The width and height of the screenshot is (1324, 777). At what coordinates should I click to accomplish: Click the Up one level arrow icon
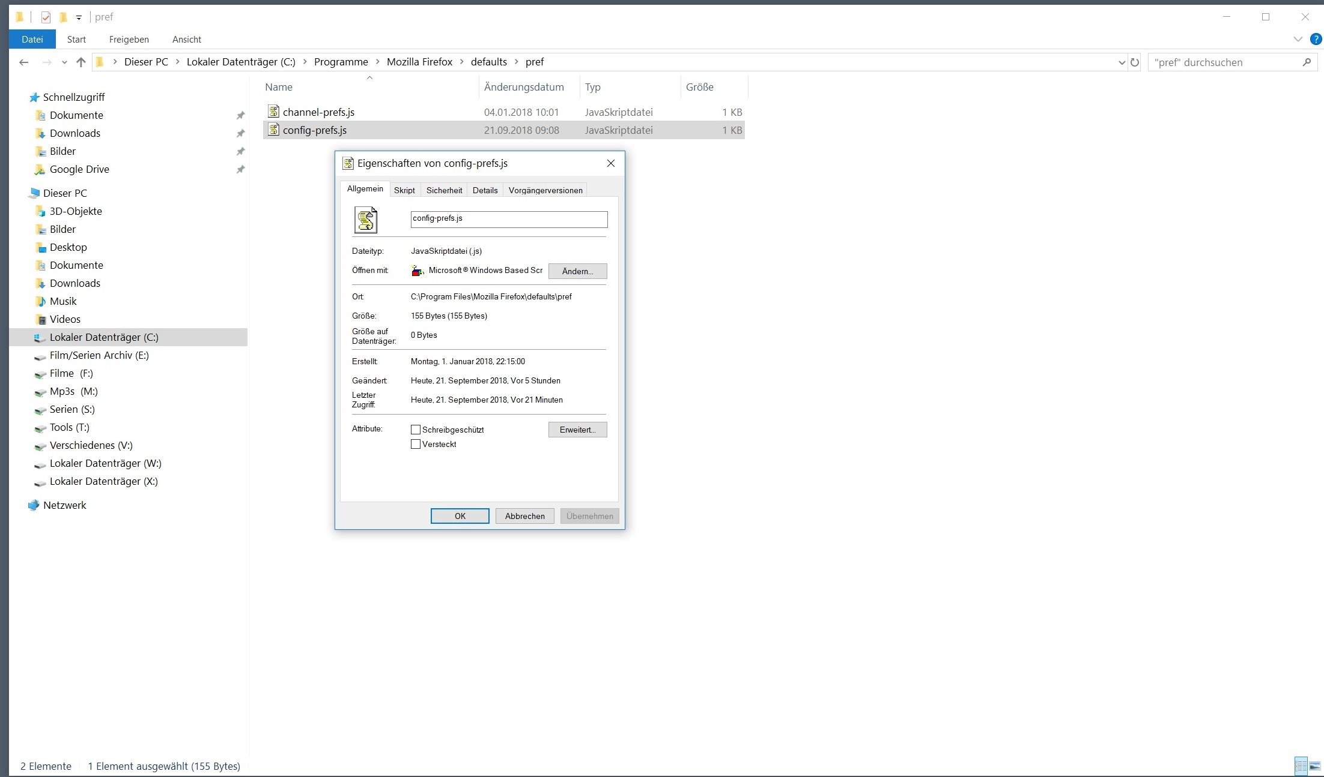pyautogui.click(x=81, y=62)
